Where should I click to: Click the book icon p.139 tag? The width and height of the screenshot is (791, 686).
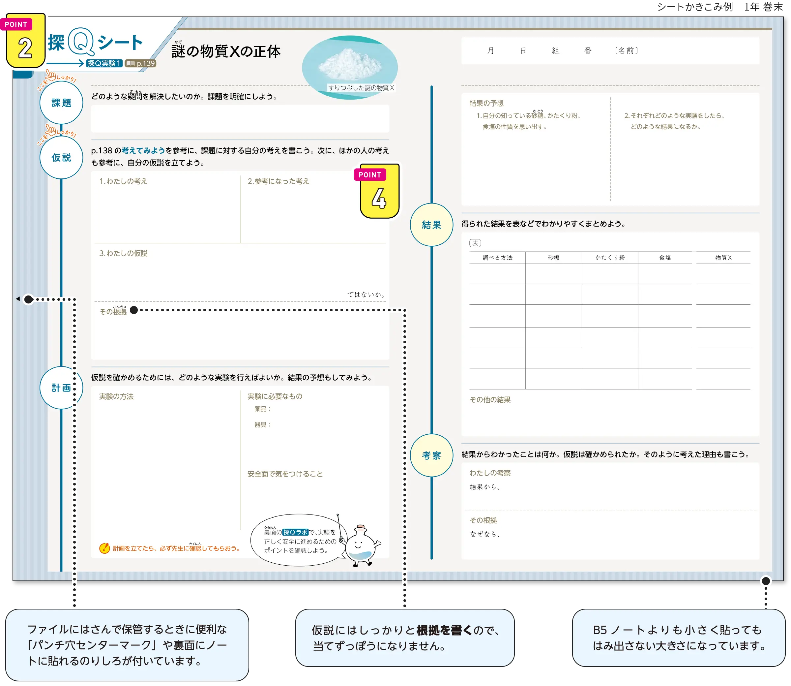click(140, 63)
